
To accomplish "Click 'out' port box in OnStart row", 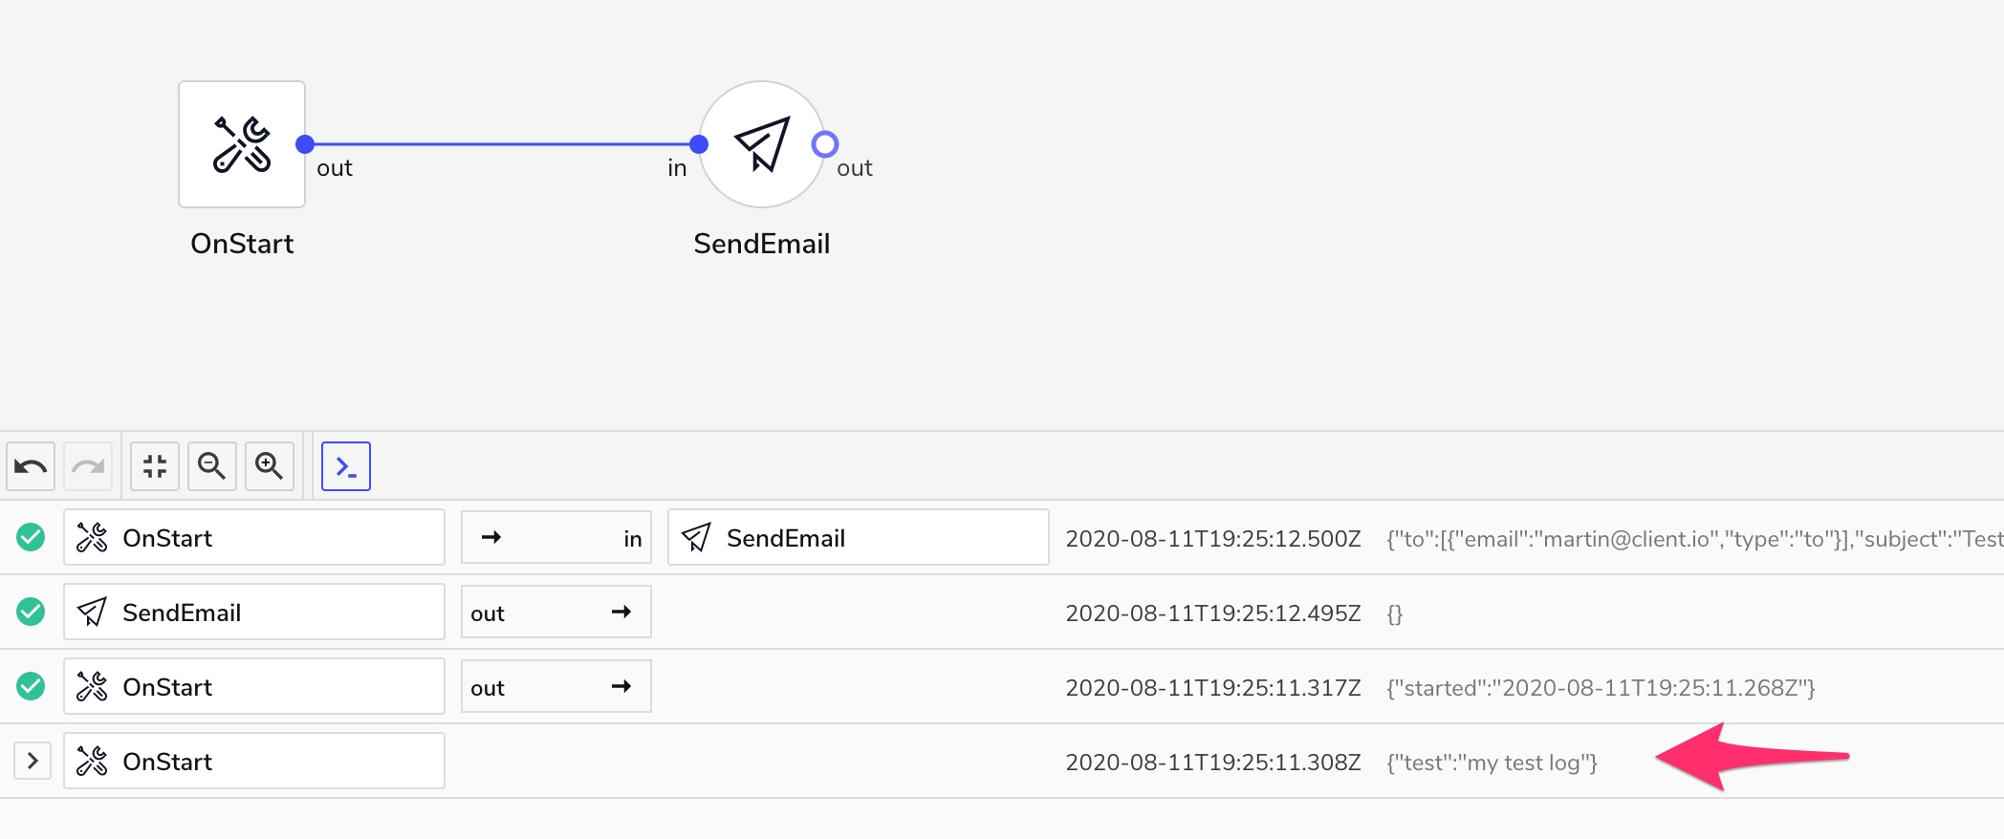I will [555, 686].
